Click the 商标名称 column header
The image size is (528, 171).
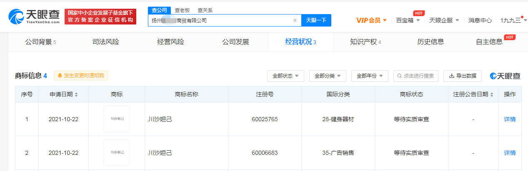pyautogui.click(x=186, y=95)
